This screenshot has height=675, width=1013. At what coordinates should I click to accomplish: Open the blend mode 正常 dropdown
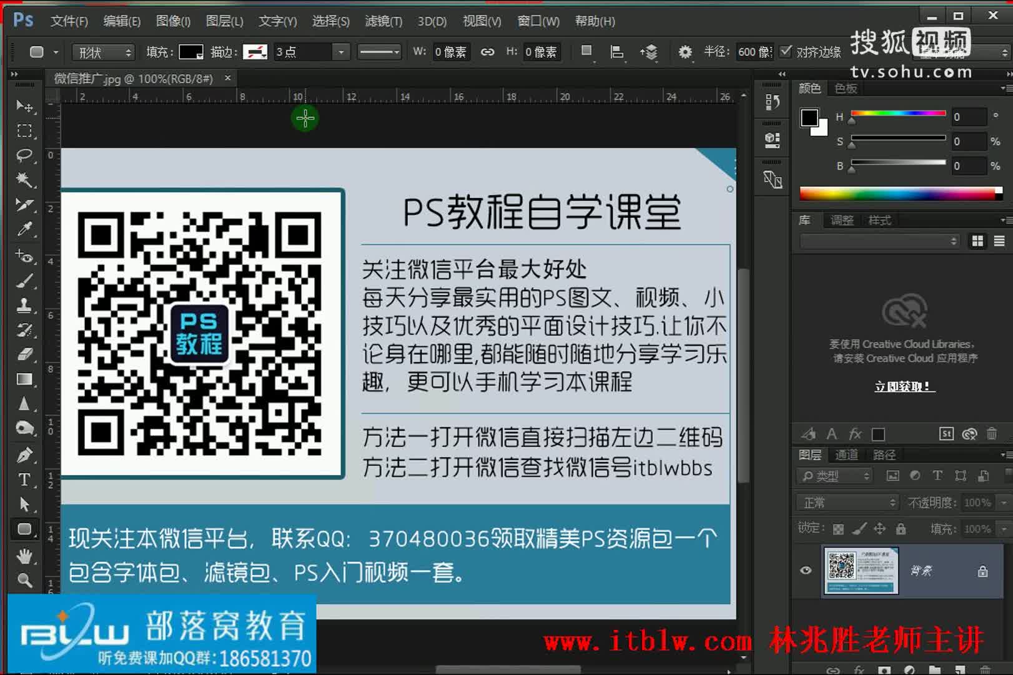tap(847, 502)
